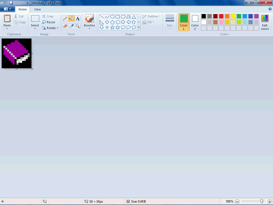273x205 pixels.
Task: Pick the black color swatch
Action: 204,16
